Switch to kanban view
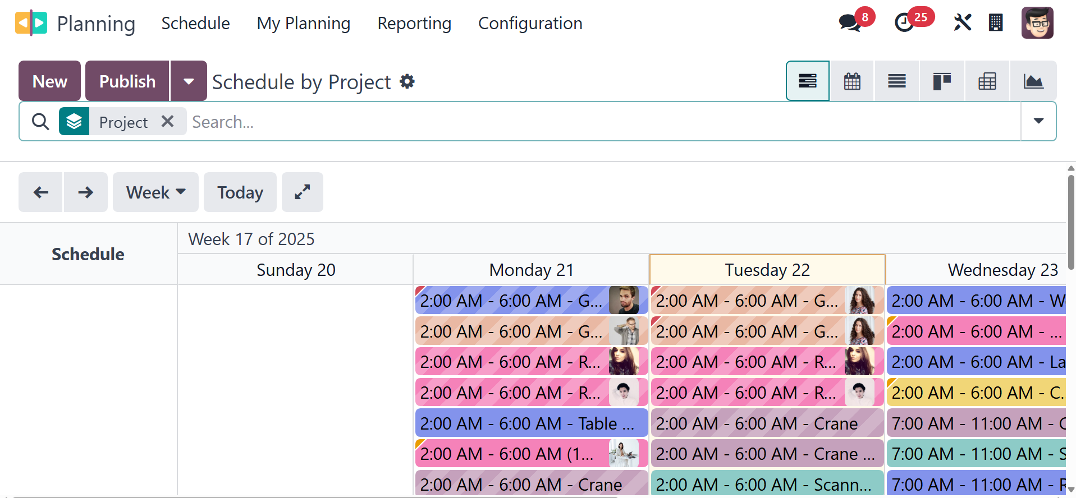 [x=942, y=81]
